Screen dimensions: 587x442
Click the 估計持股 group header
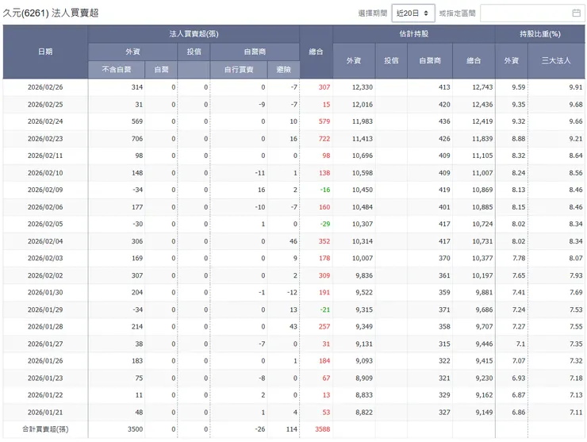413,34
